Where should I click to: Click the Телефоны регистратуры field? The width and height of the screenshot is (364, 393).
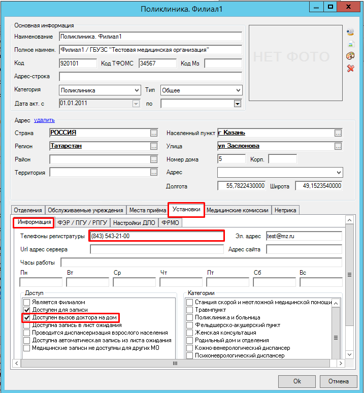coord(156,236)
